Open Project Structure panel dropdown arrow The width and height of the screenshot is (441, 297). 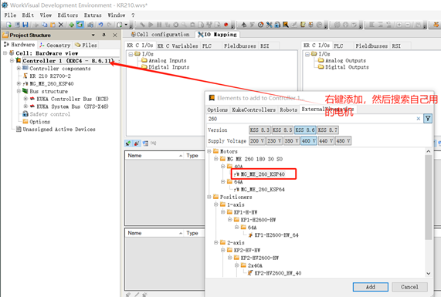coord(93,35)
